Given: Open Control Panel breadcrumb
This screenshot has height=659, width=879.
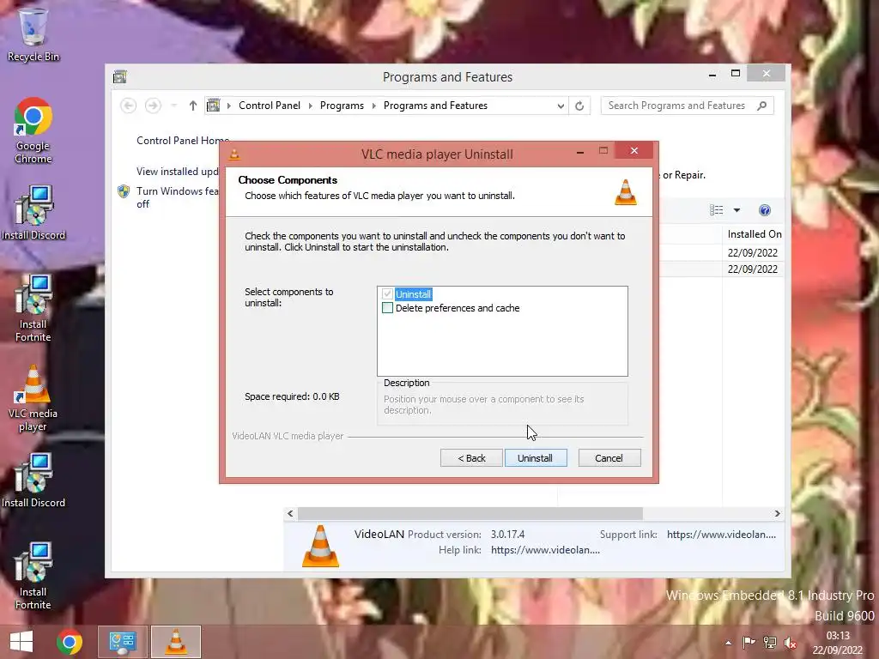Looking at the screenshot, I should coord(269,106).
